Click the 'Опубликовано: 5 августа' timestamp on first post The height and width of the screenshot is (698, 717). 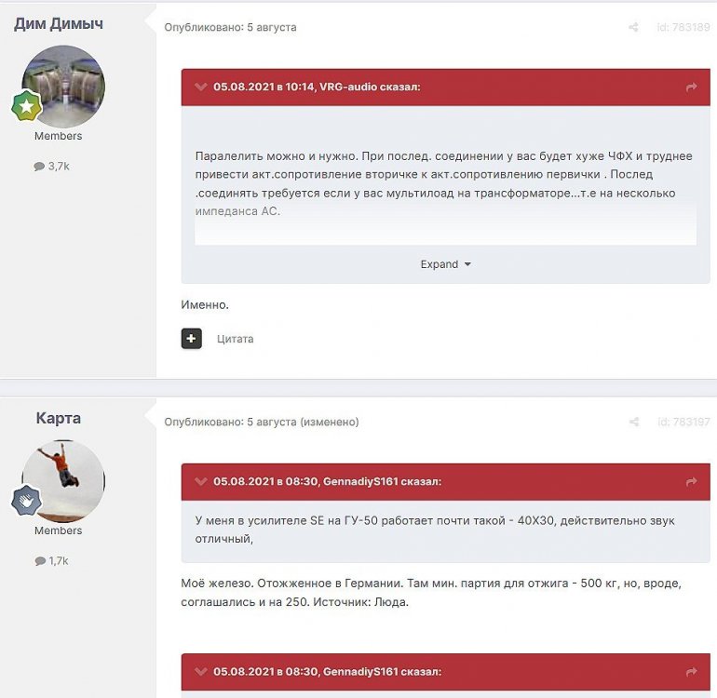(230, 28)
